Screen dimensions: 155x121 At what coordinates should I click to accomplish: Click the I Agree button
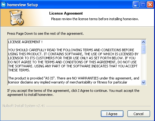coord(112,114)
